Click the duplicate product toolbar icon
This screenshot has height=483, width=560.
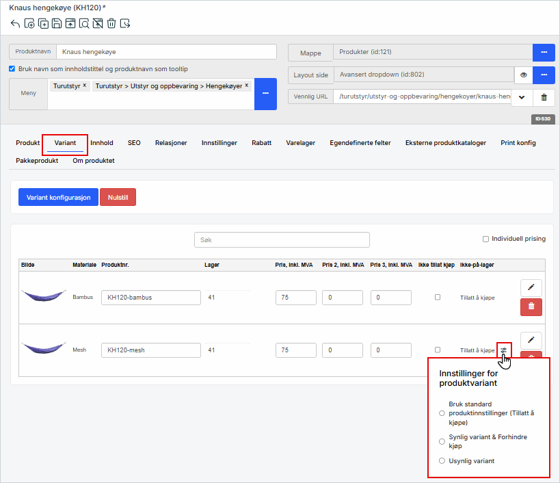tap(43, 24)
